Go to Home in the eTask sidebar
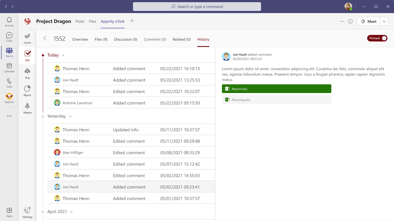Image resolution: width=394 pixels, height=221 pixels. click(27, 38)
